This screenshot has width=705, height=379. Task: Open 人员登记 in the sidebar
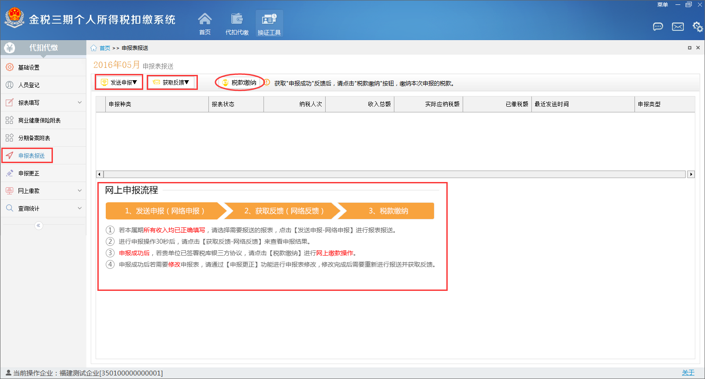pyautogui.click(x=29, y=85)
